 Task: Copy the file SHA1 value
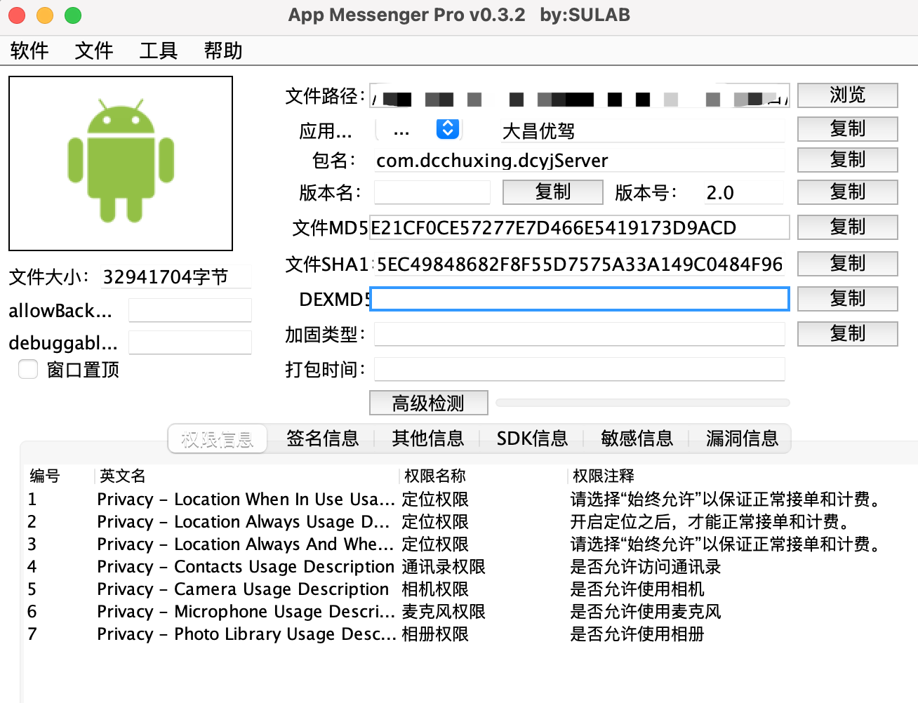pyautogui.click(x=847, y=264)
